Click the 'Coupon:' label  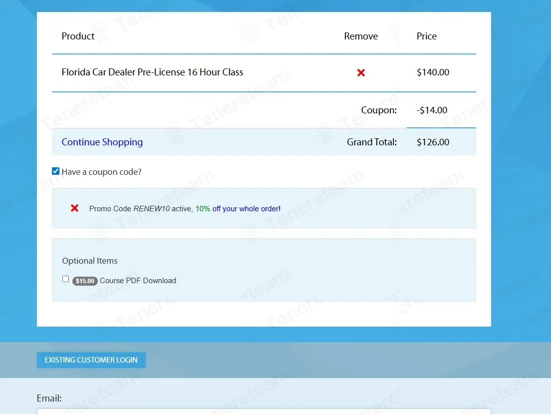pyautogui.click(x=379, y=110)
